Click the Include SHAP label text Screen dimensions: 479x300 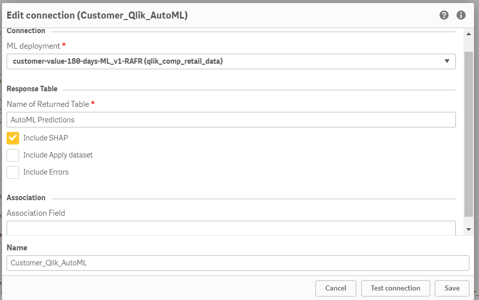coord(45,138)
